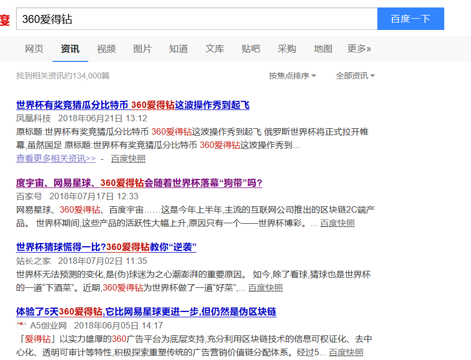
Task: Open the 地图 tab
Action: (x=323, y=49)
